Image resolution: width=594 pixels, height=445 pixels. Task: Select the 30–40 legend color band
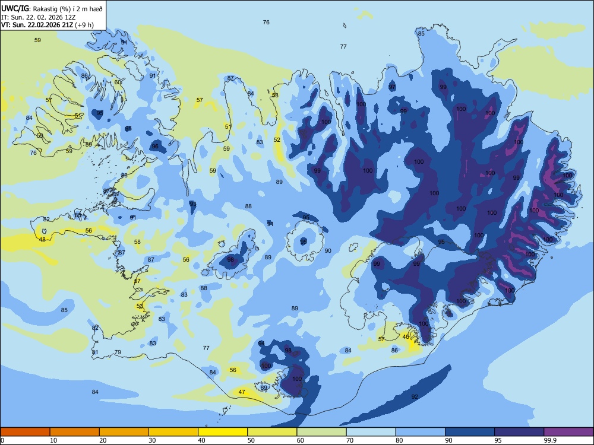point(173,432)
